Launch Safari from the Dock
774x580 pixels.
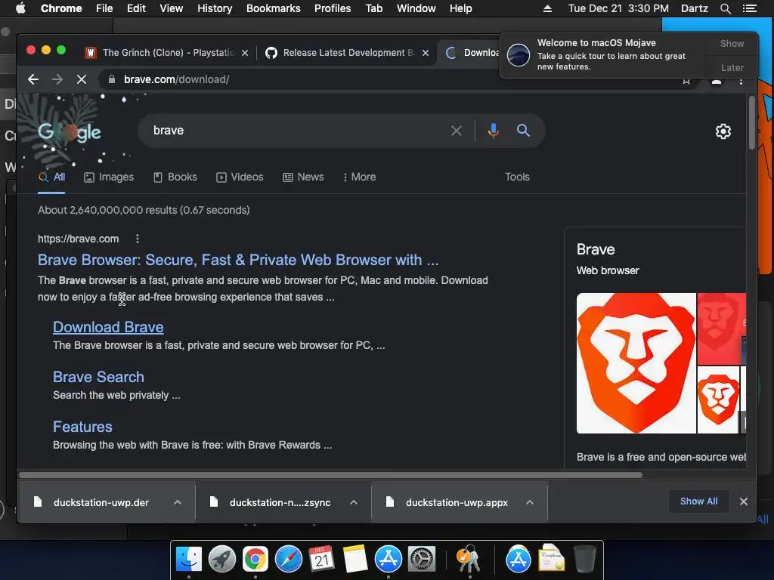[288, 560]
